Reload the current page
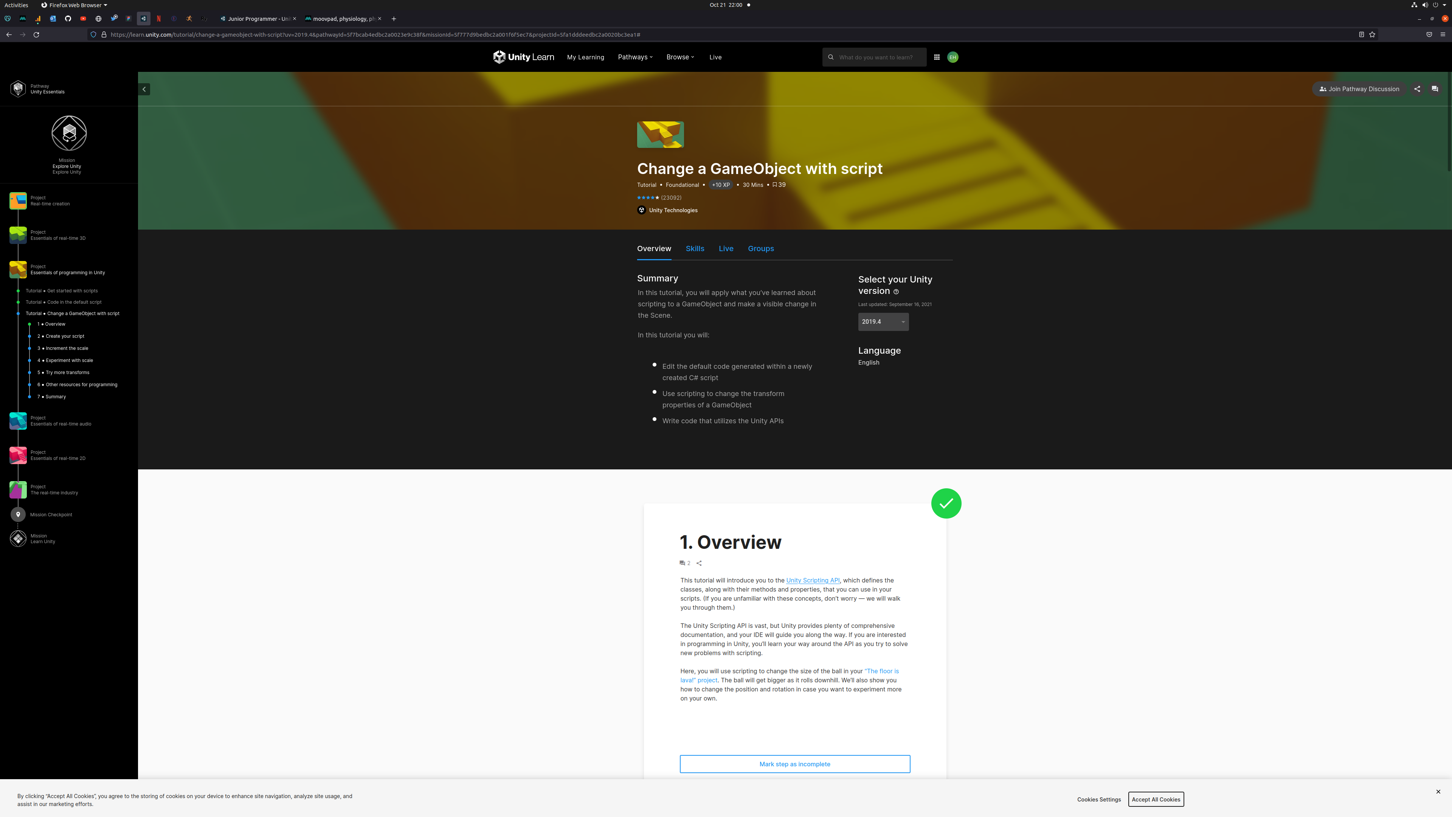 coord(36,34)
